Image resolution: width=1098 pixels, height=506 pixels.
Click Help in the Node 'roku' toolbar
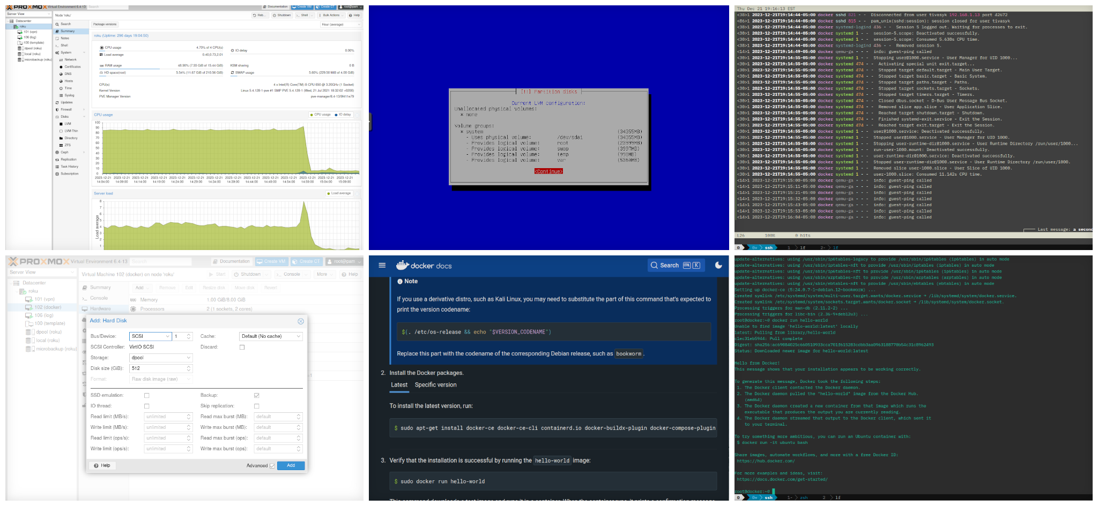tap(355, 15)
